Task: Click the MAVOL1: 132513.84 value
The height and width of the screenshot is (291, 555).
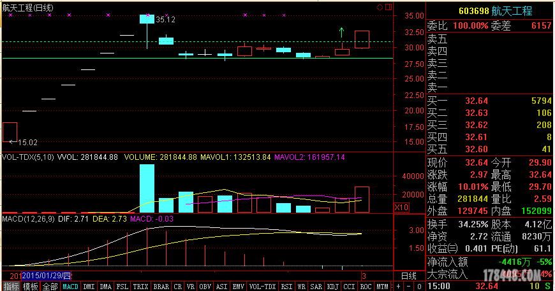Action: tap(235, 157)
